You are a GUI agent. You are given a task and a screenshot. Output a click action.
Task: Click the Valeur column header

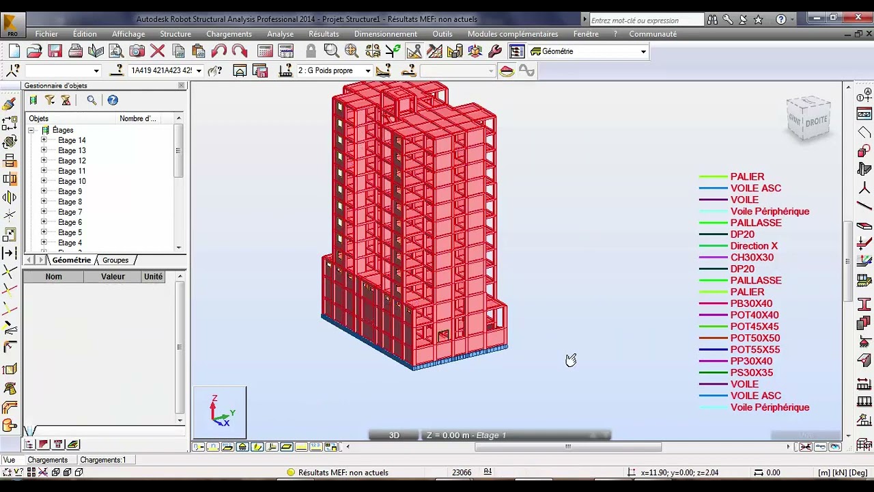113,277
